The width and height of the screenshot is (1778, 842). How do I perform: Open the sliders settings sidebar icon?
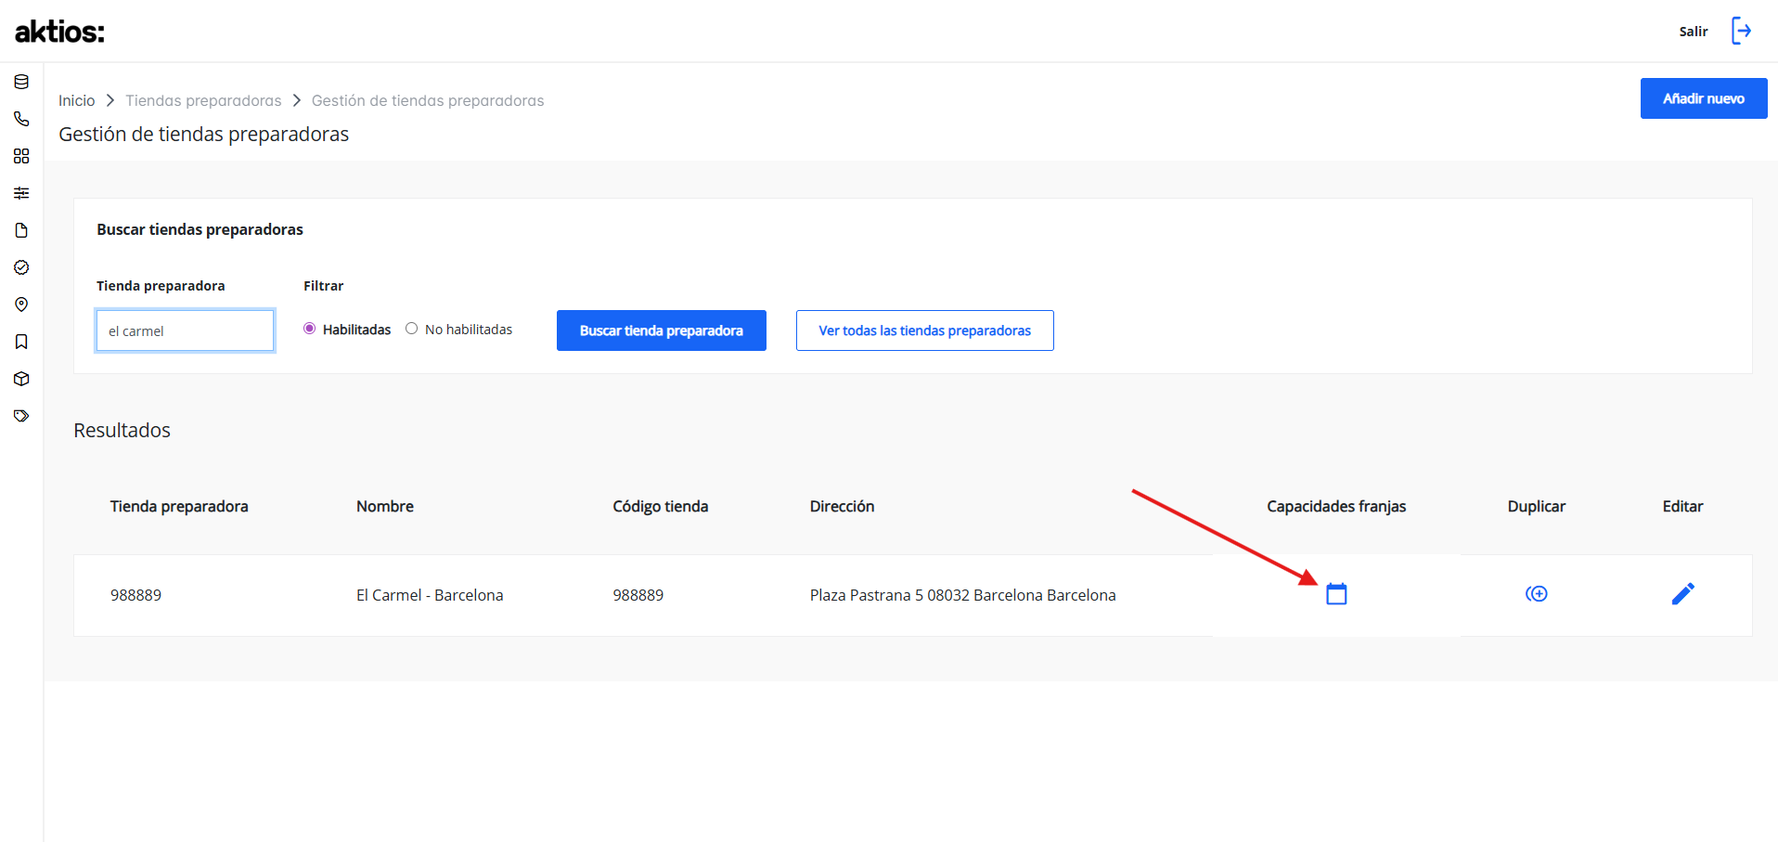point(21,193)
